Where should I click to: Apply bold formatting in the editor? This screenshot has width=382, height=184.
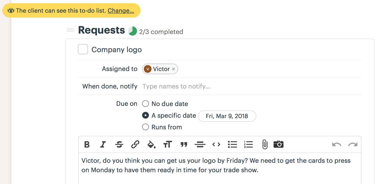87,145
